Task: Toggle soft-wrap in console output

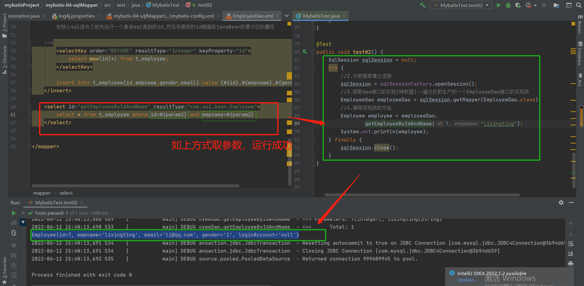Action: coord(571,244)
